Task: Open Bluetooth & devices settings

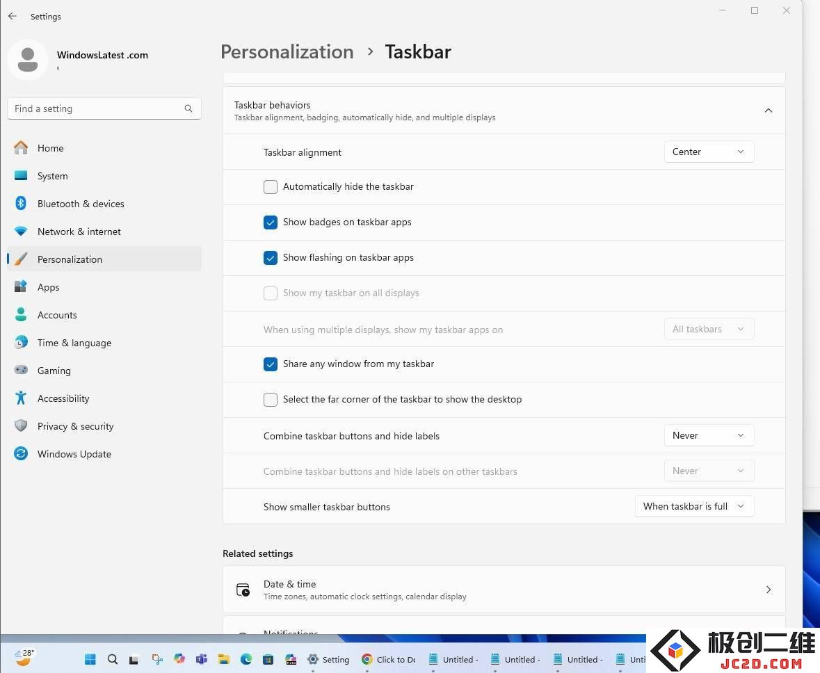Action: (x=104, y=204)
